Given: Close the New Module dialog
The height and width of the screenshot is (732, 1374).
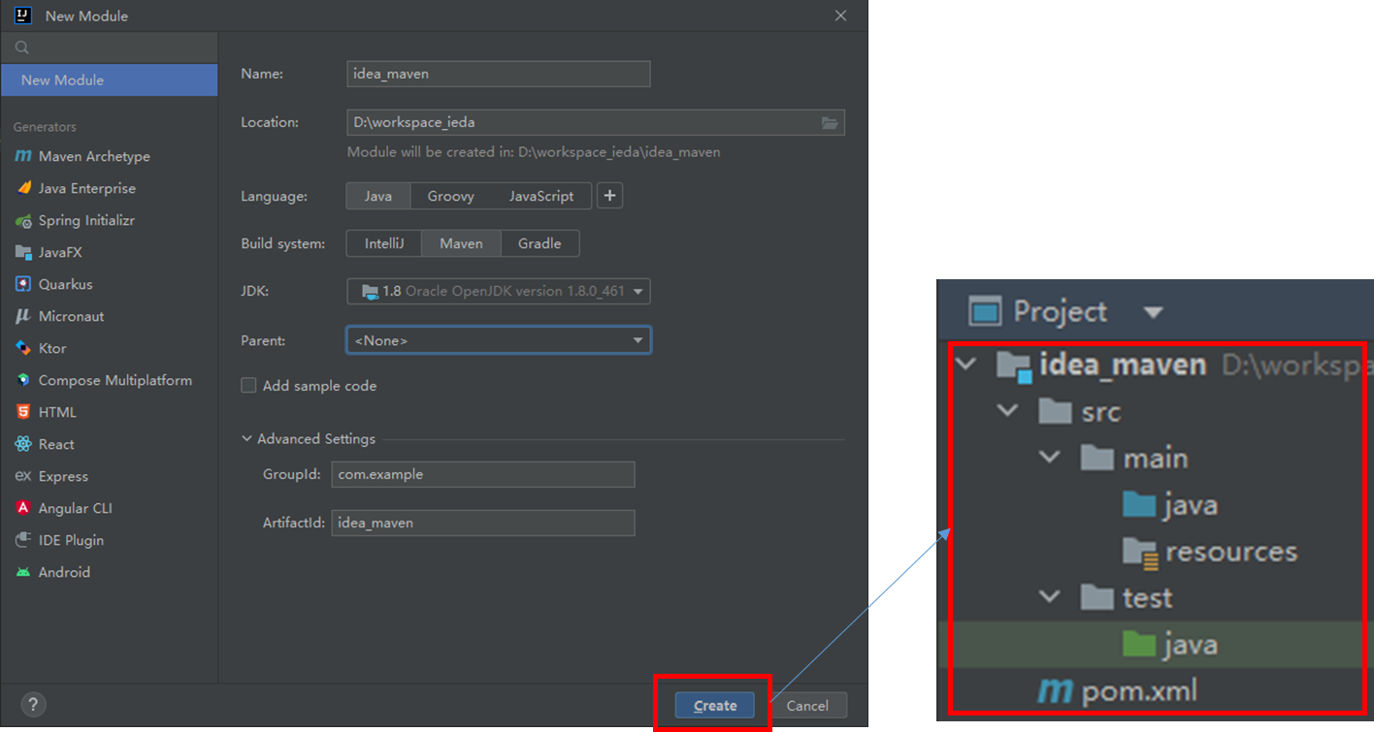Looking at the screenshot, I should [841, 16].
